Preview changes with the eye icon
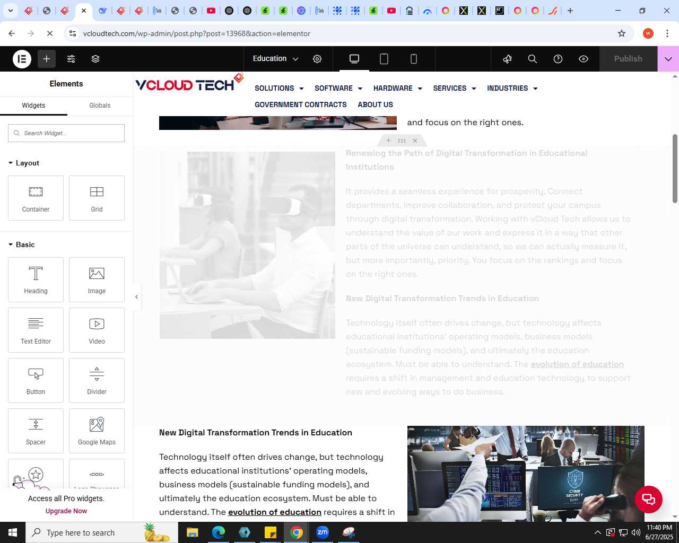This screenshot has width=679, height=543. (x=584, y=59)
